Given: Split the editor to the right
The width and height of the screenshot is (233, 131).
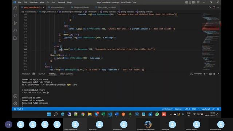Looking at the screenshot, I should (x=214, y=7).
